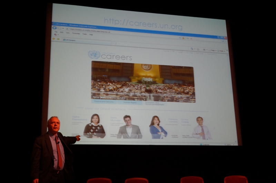Click the UN.org link in page header

point(189,53)
